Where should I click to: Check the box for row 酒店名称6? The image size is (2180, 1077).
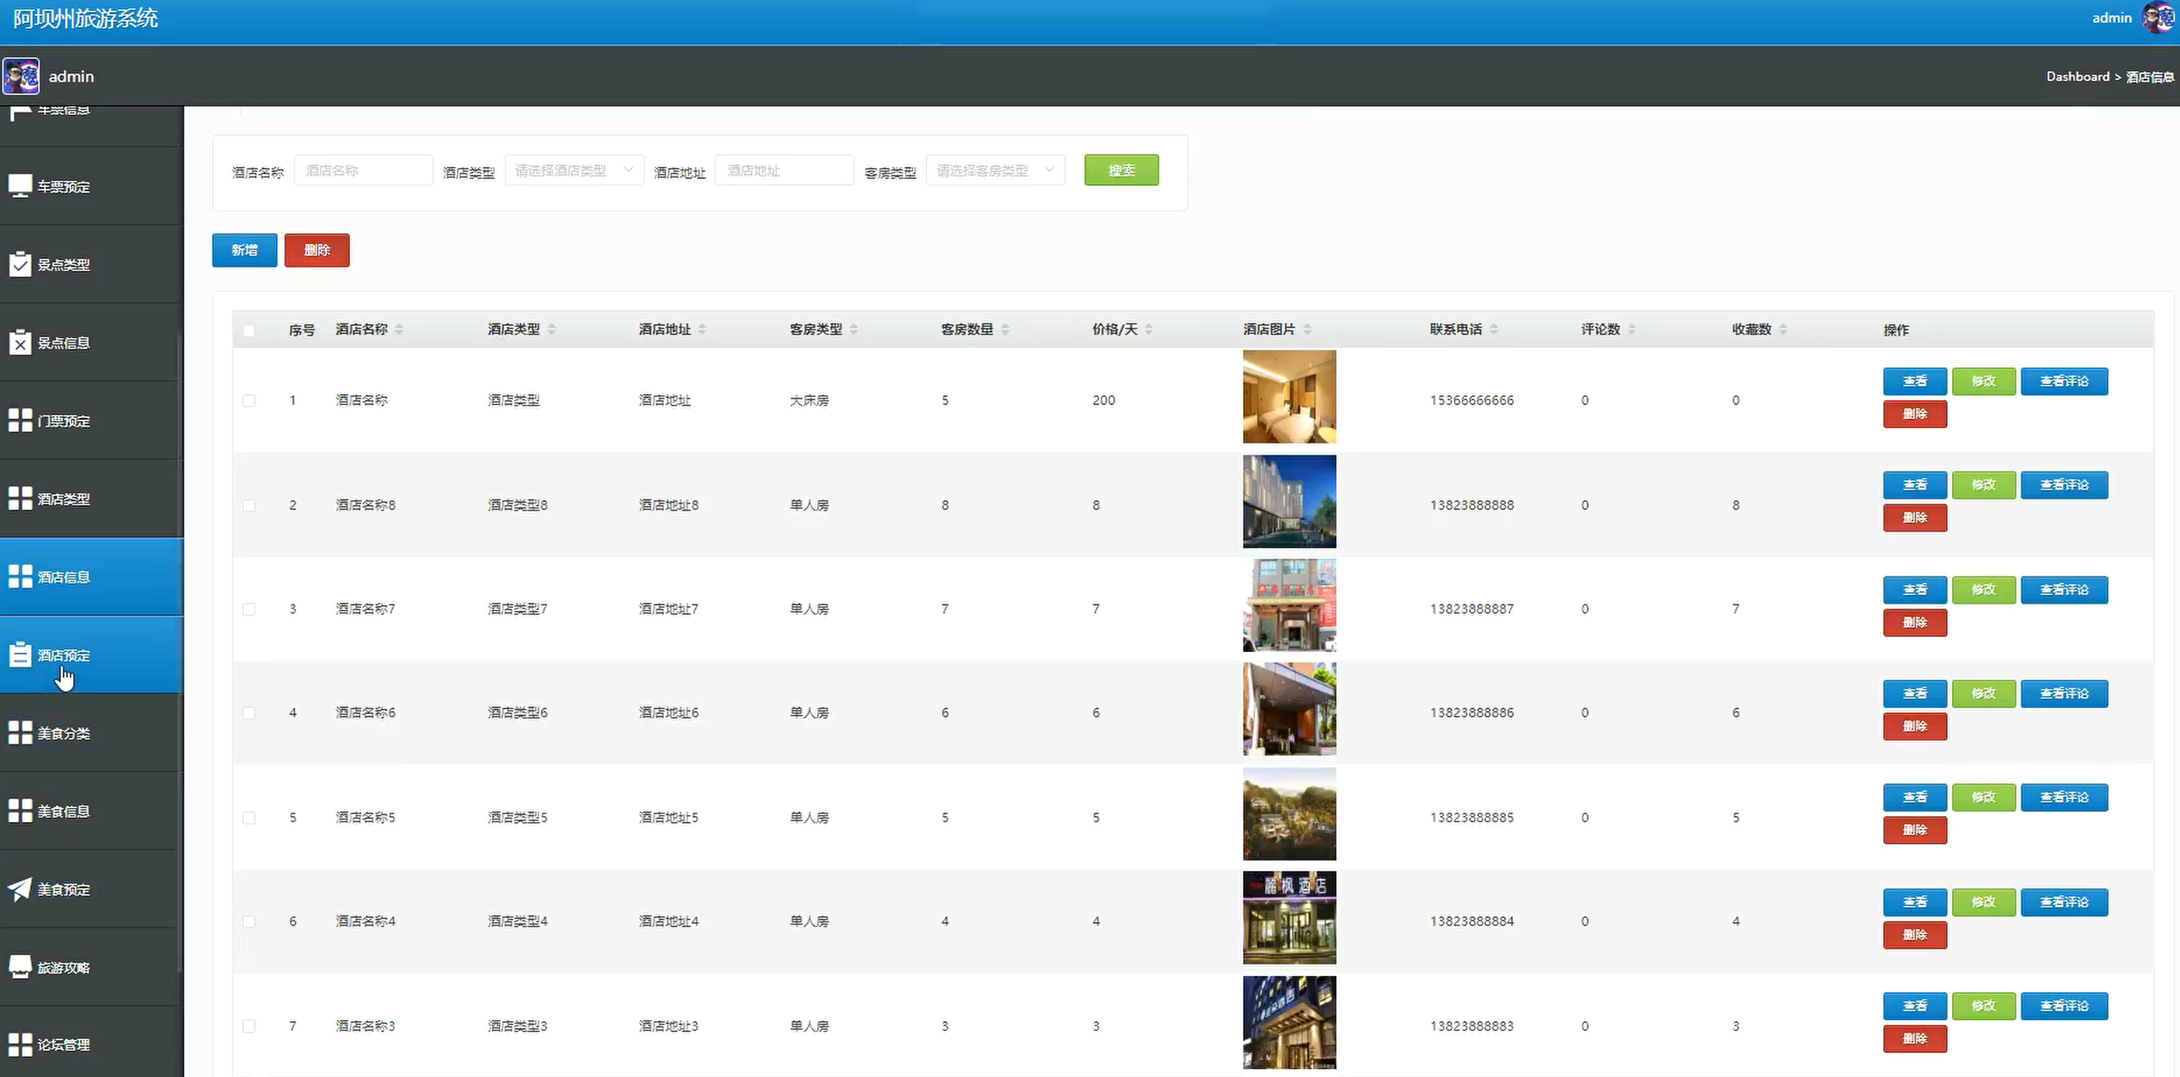pos(249,713)
